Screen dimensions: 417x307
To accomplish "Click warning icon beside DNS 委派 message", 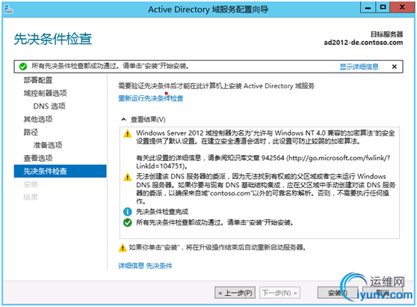I will point(128,177).
